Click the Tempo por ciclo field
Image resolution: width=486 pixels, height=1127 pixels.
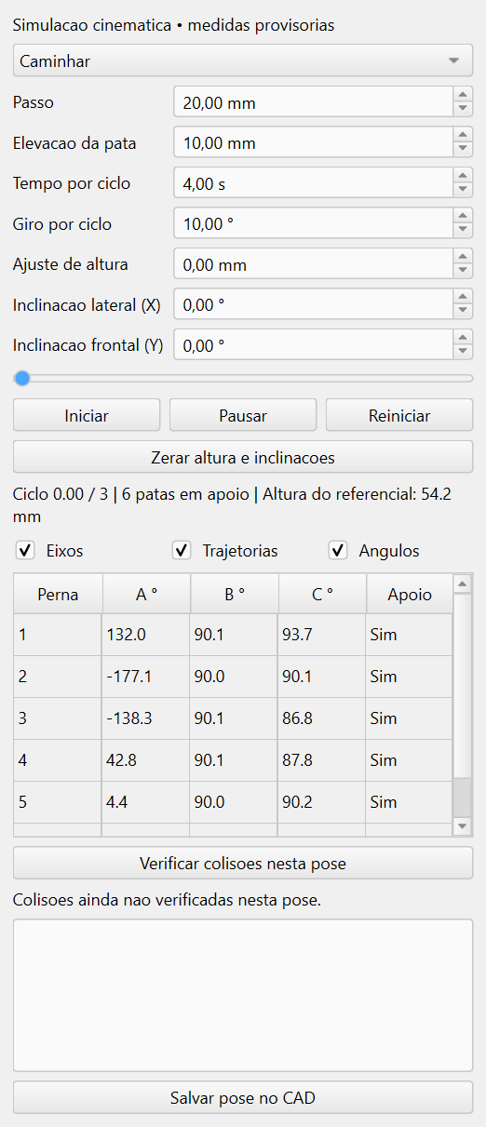[x=314, y=183]
